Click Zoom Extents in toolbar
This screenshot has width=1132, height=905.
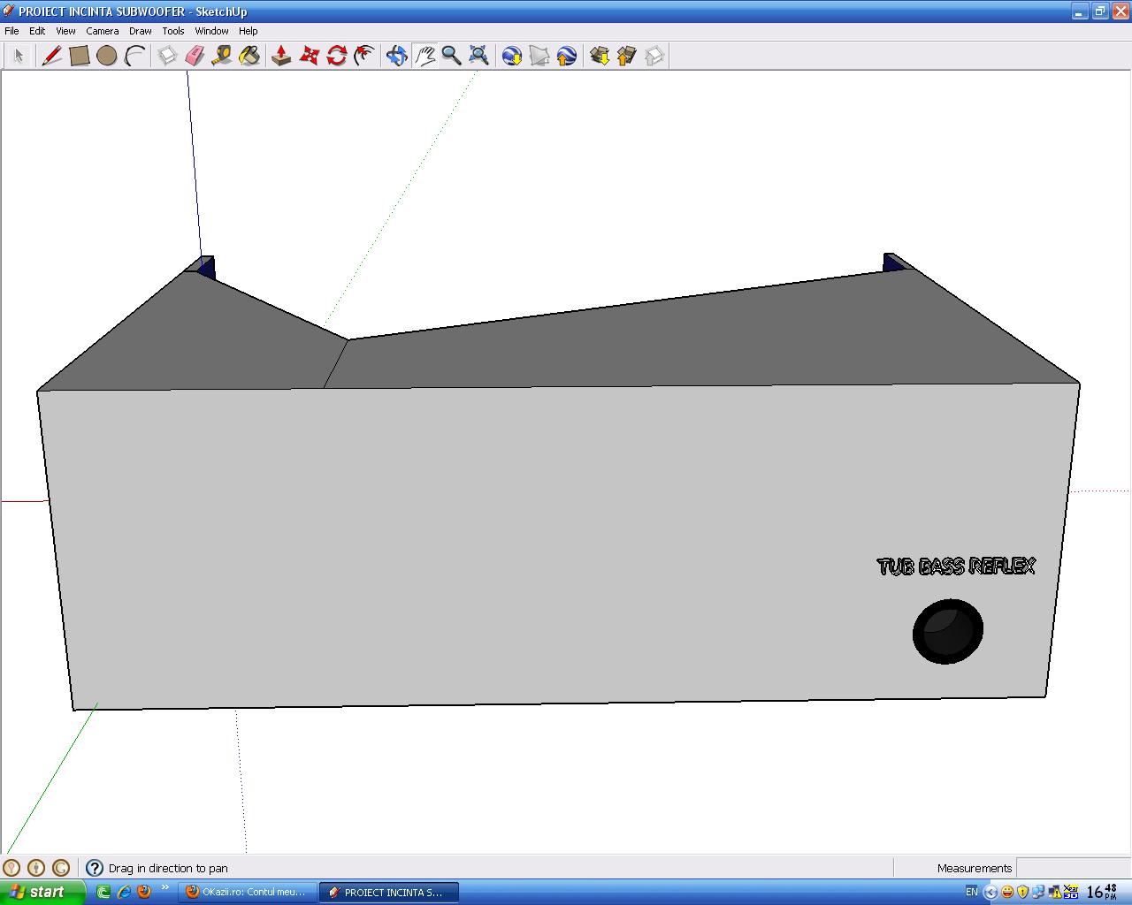point(478,56)
